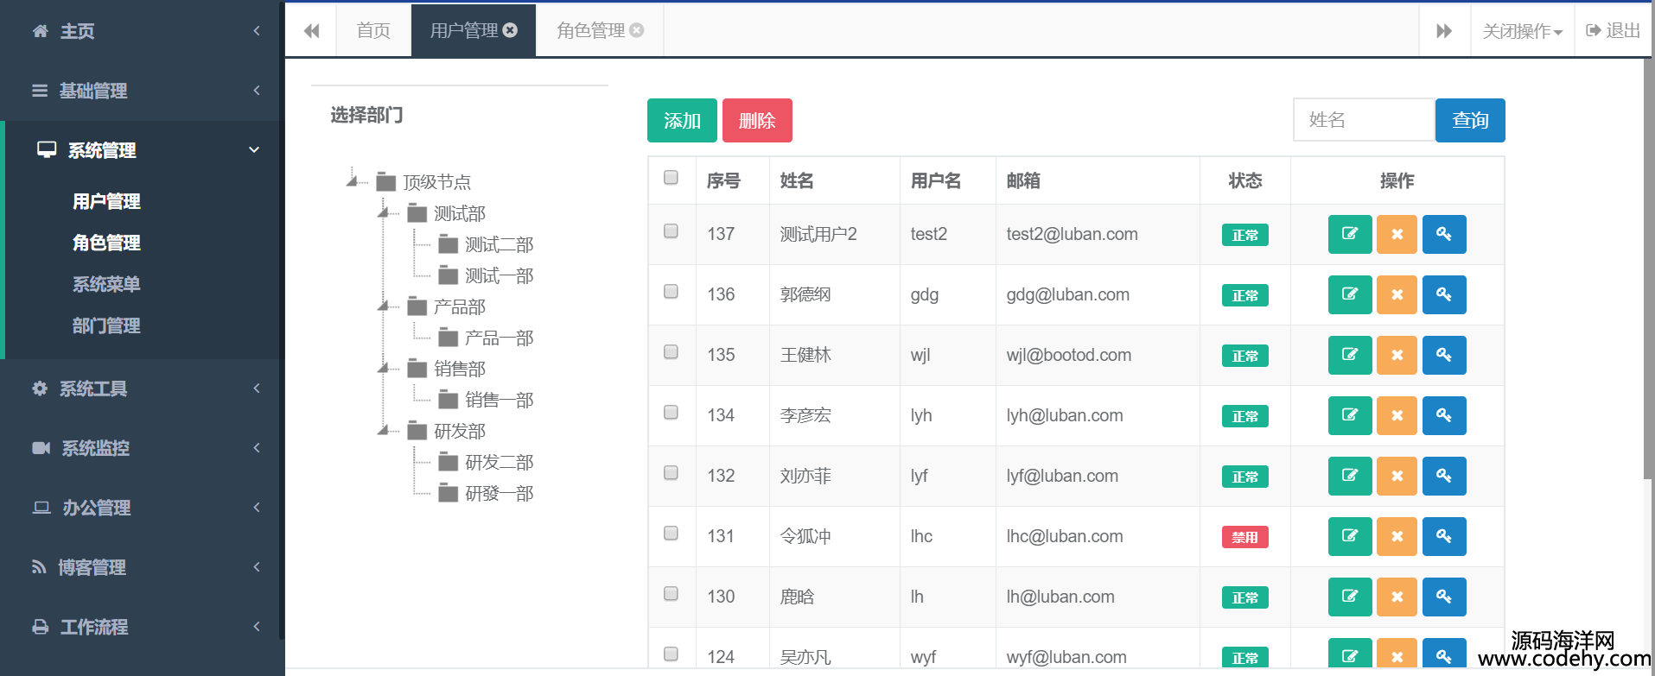This screenshot has width=1655, height=676.
Task: Open 部门管理 in the sidebar
Action: pyautogui.click(x=106, y=325)
